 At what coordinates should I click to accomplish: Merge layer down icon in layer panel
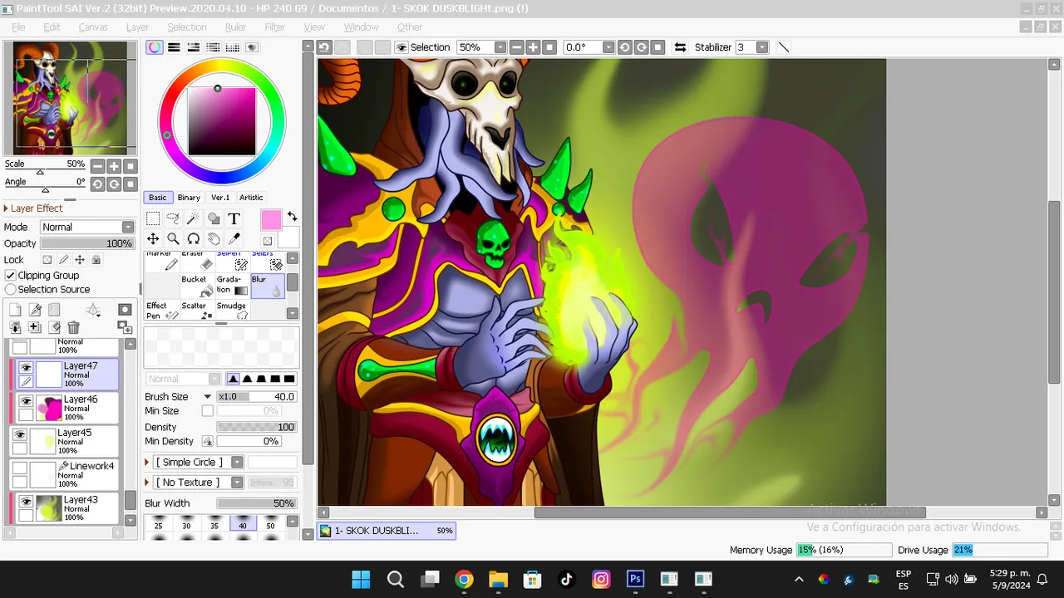(15, 328)
